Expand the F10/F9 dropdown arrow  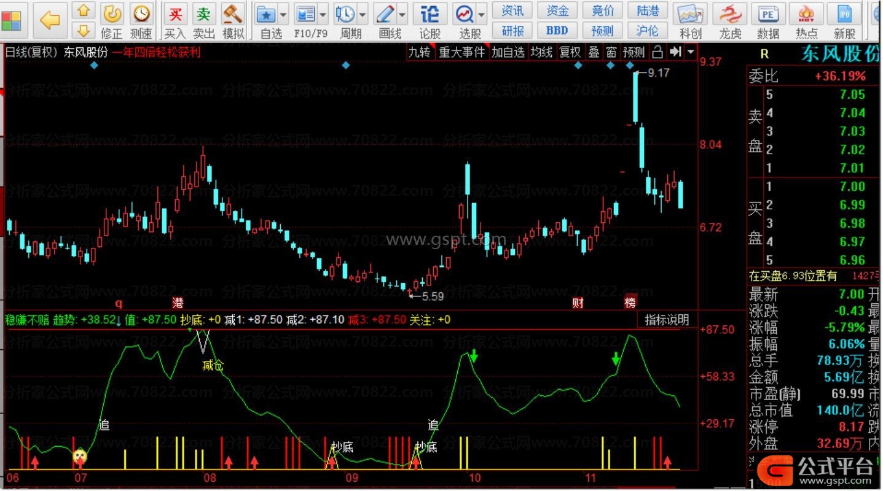click(x=323, y=14)
